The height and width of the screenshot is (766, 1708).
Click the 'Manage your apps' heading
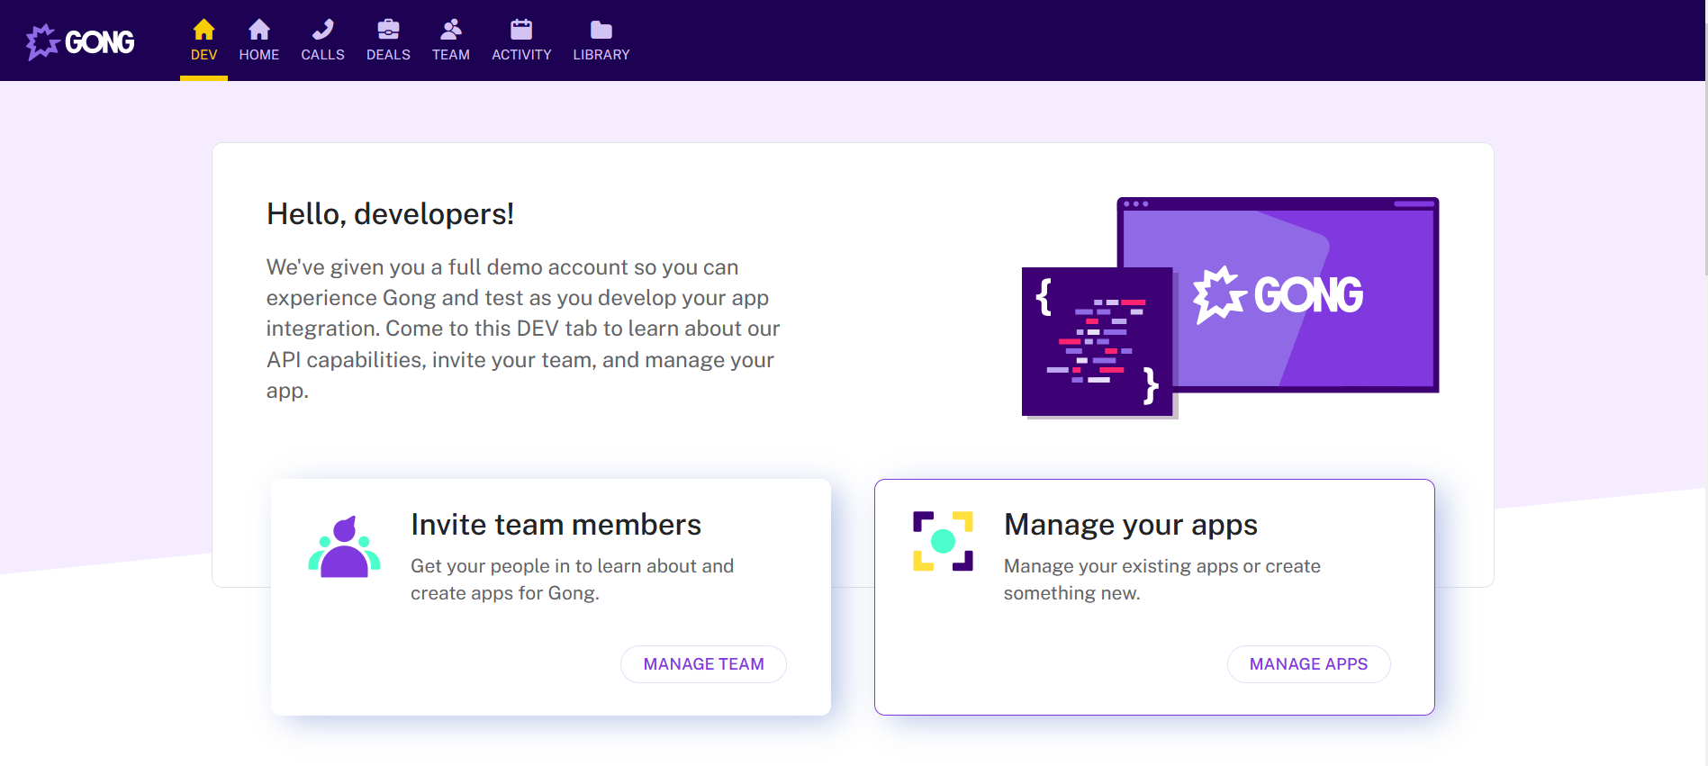[x=1130, y=525]
